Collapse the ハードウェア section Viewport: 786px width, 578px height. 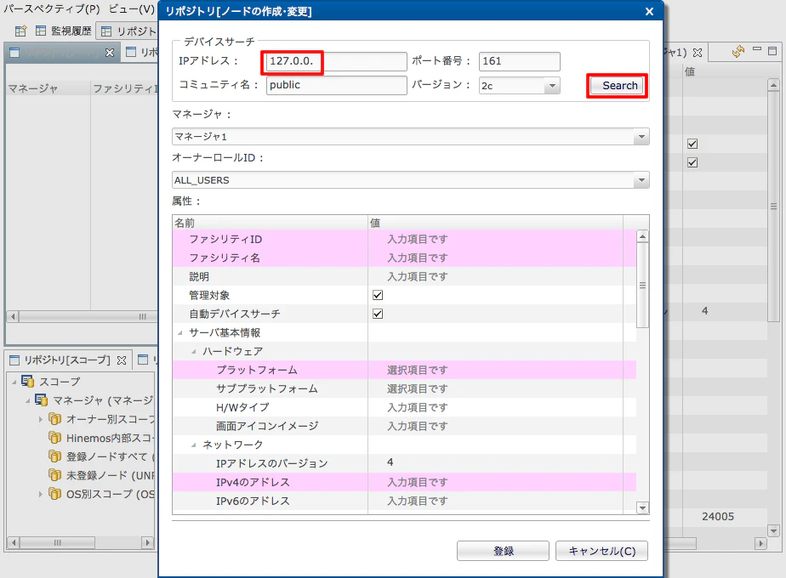tap(193, 352)
